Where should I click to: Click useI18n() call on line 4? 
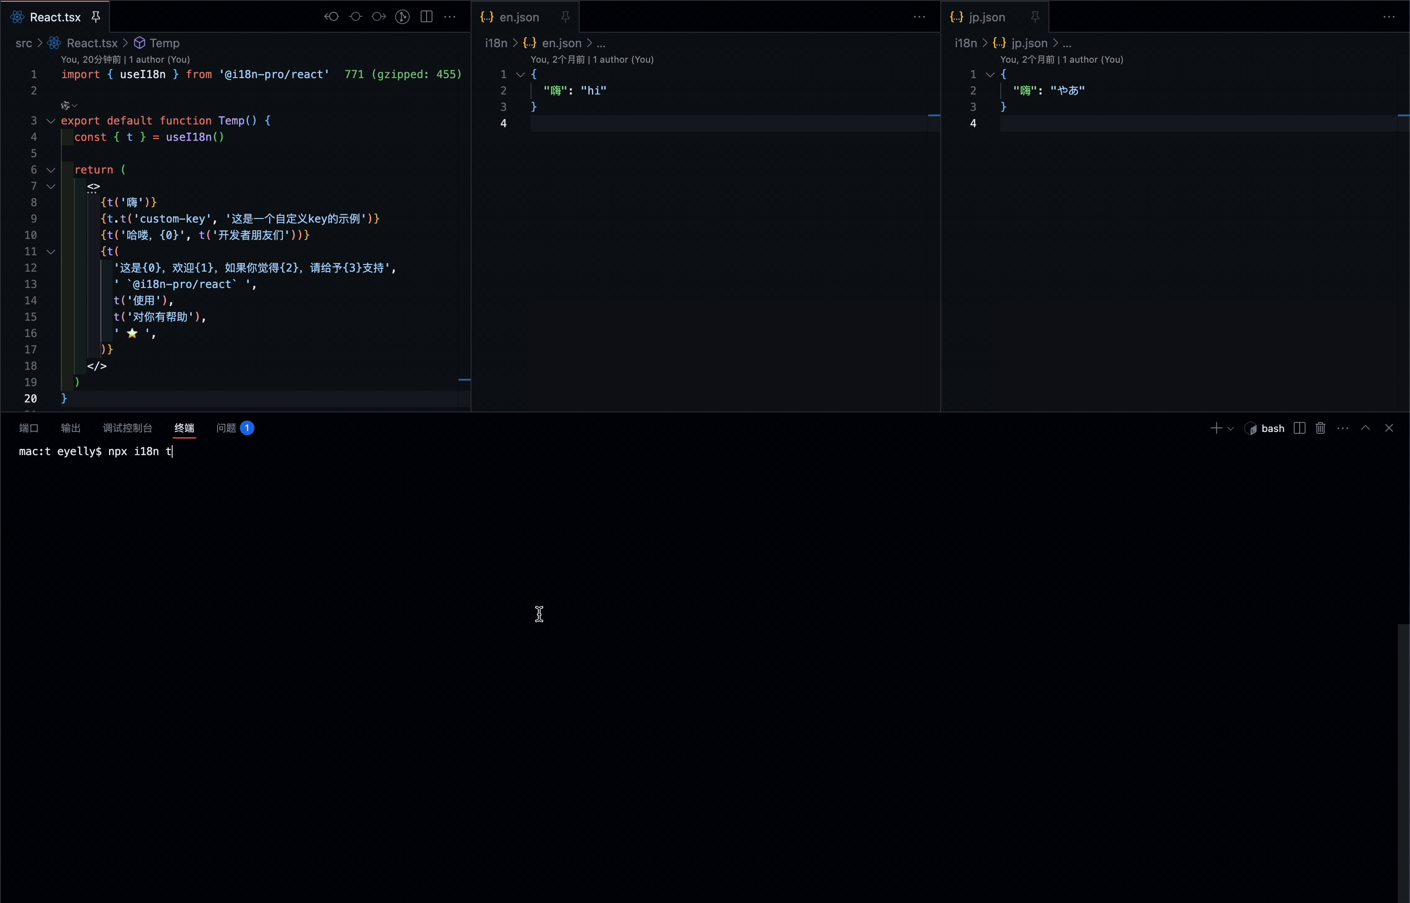pos(194,137)
